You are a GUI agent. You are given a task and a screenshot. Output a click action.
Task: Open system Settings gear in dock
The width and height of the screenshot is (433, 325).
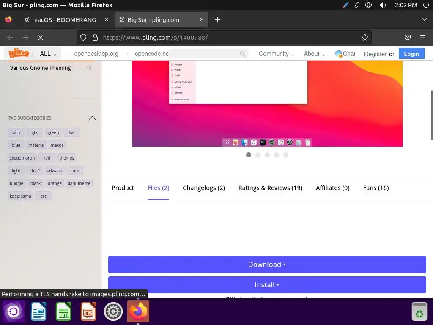(113, 311)
